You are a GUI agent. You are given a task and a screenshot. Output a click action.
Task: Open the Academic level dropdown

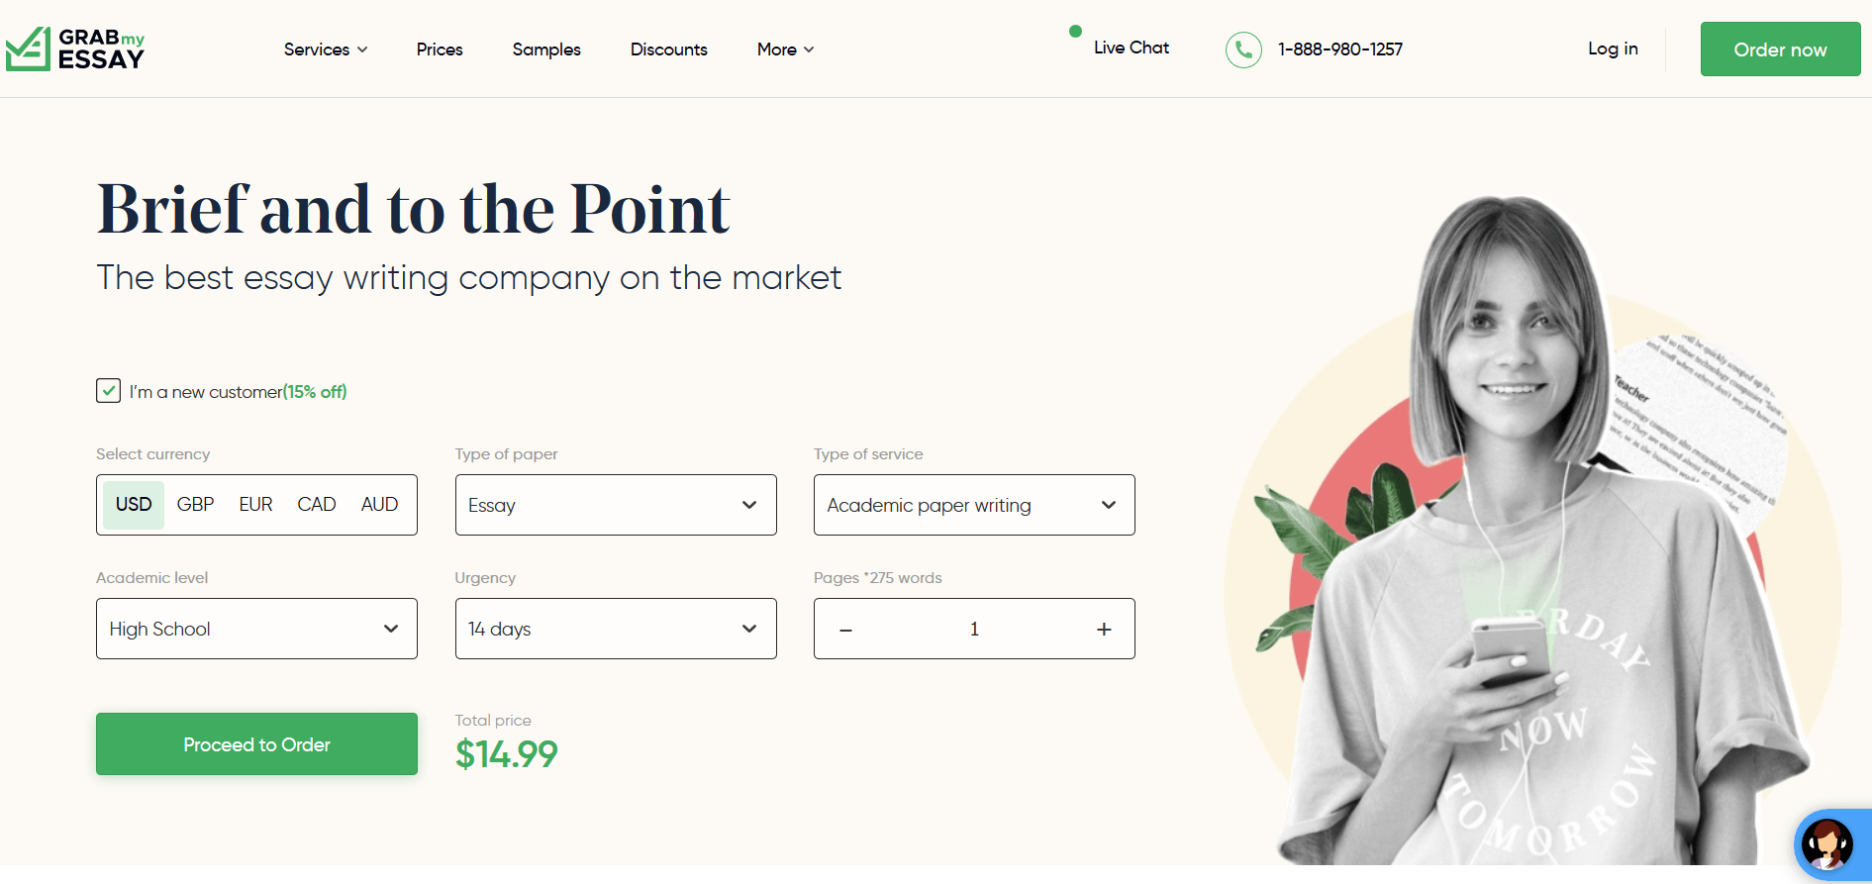(x=256, y=629)
